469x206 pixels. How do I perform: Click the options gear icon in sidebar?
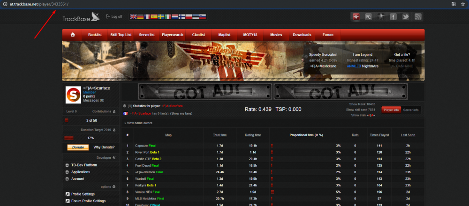pyautogui.click(x=113, y=187)
